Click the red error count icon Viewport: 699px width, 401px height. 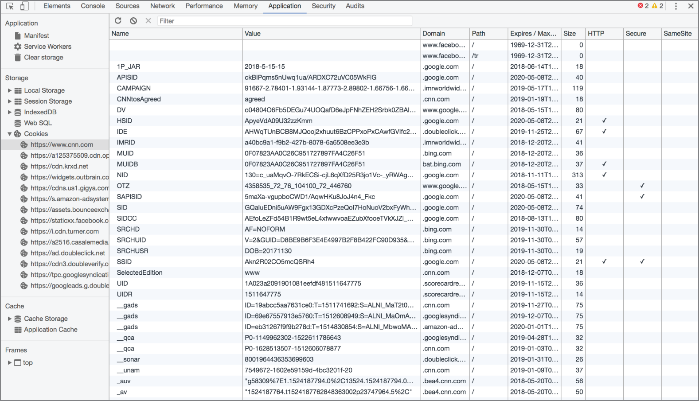point(640,6)
